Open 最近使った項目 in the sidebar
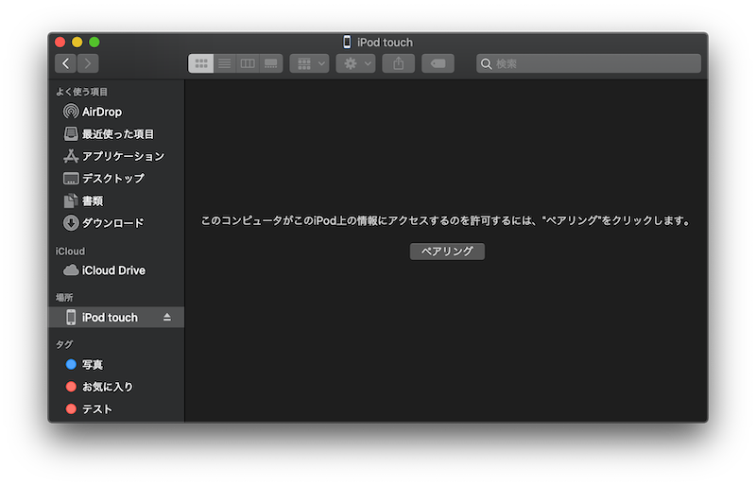Image resolution: width=756 pixels, height=486 pixels. [115, 133]
